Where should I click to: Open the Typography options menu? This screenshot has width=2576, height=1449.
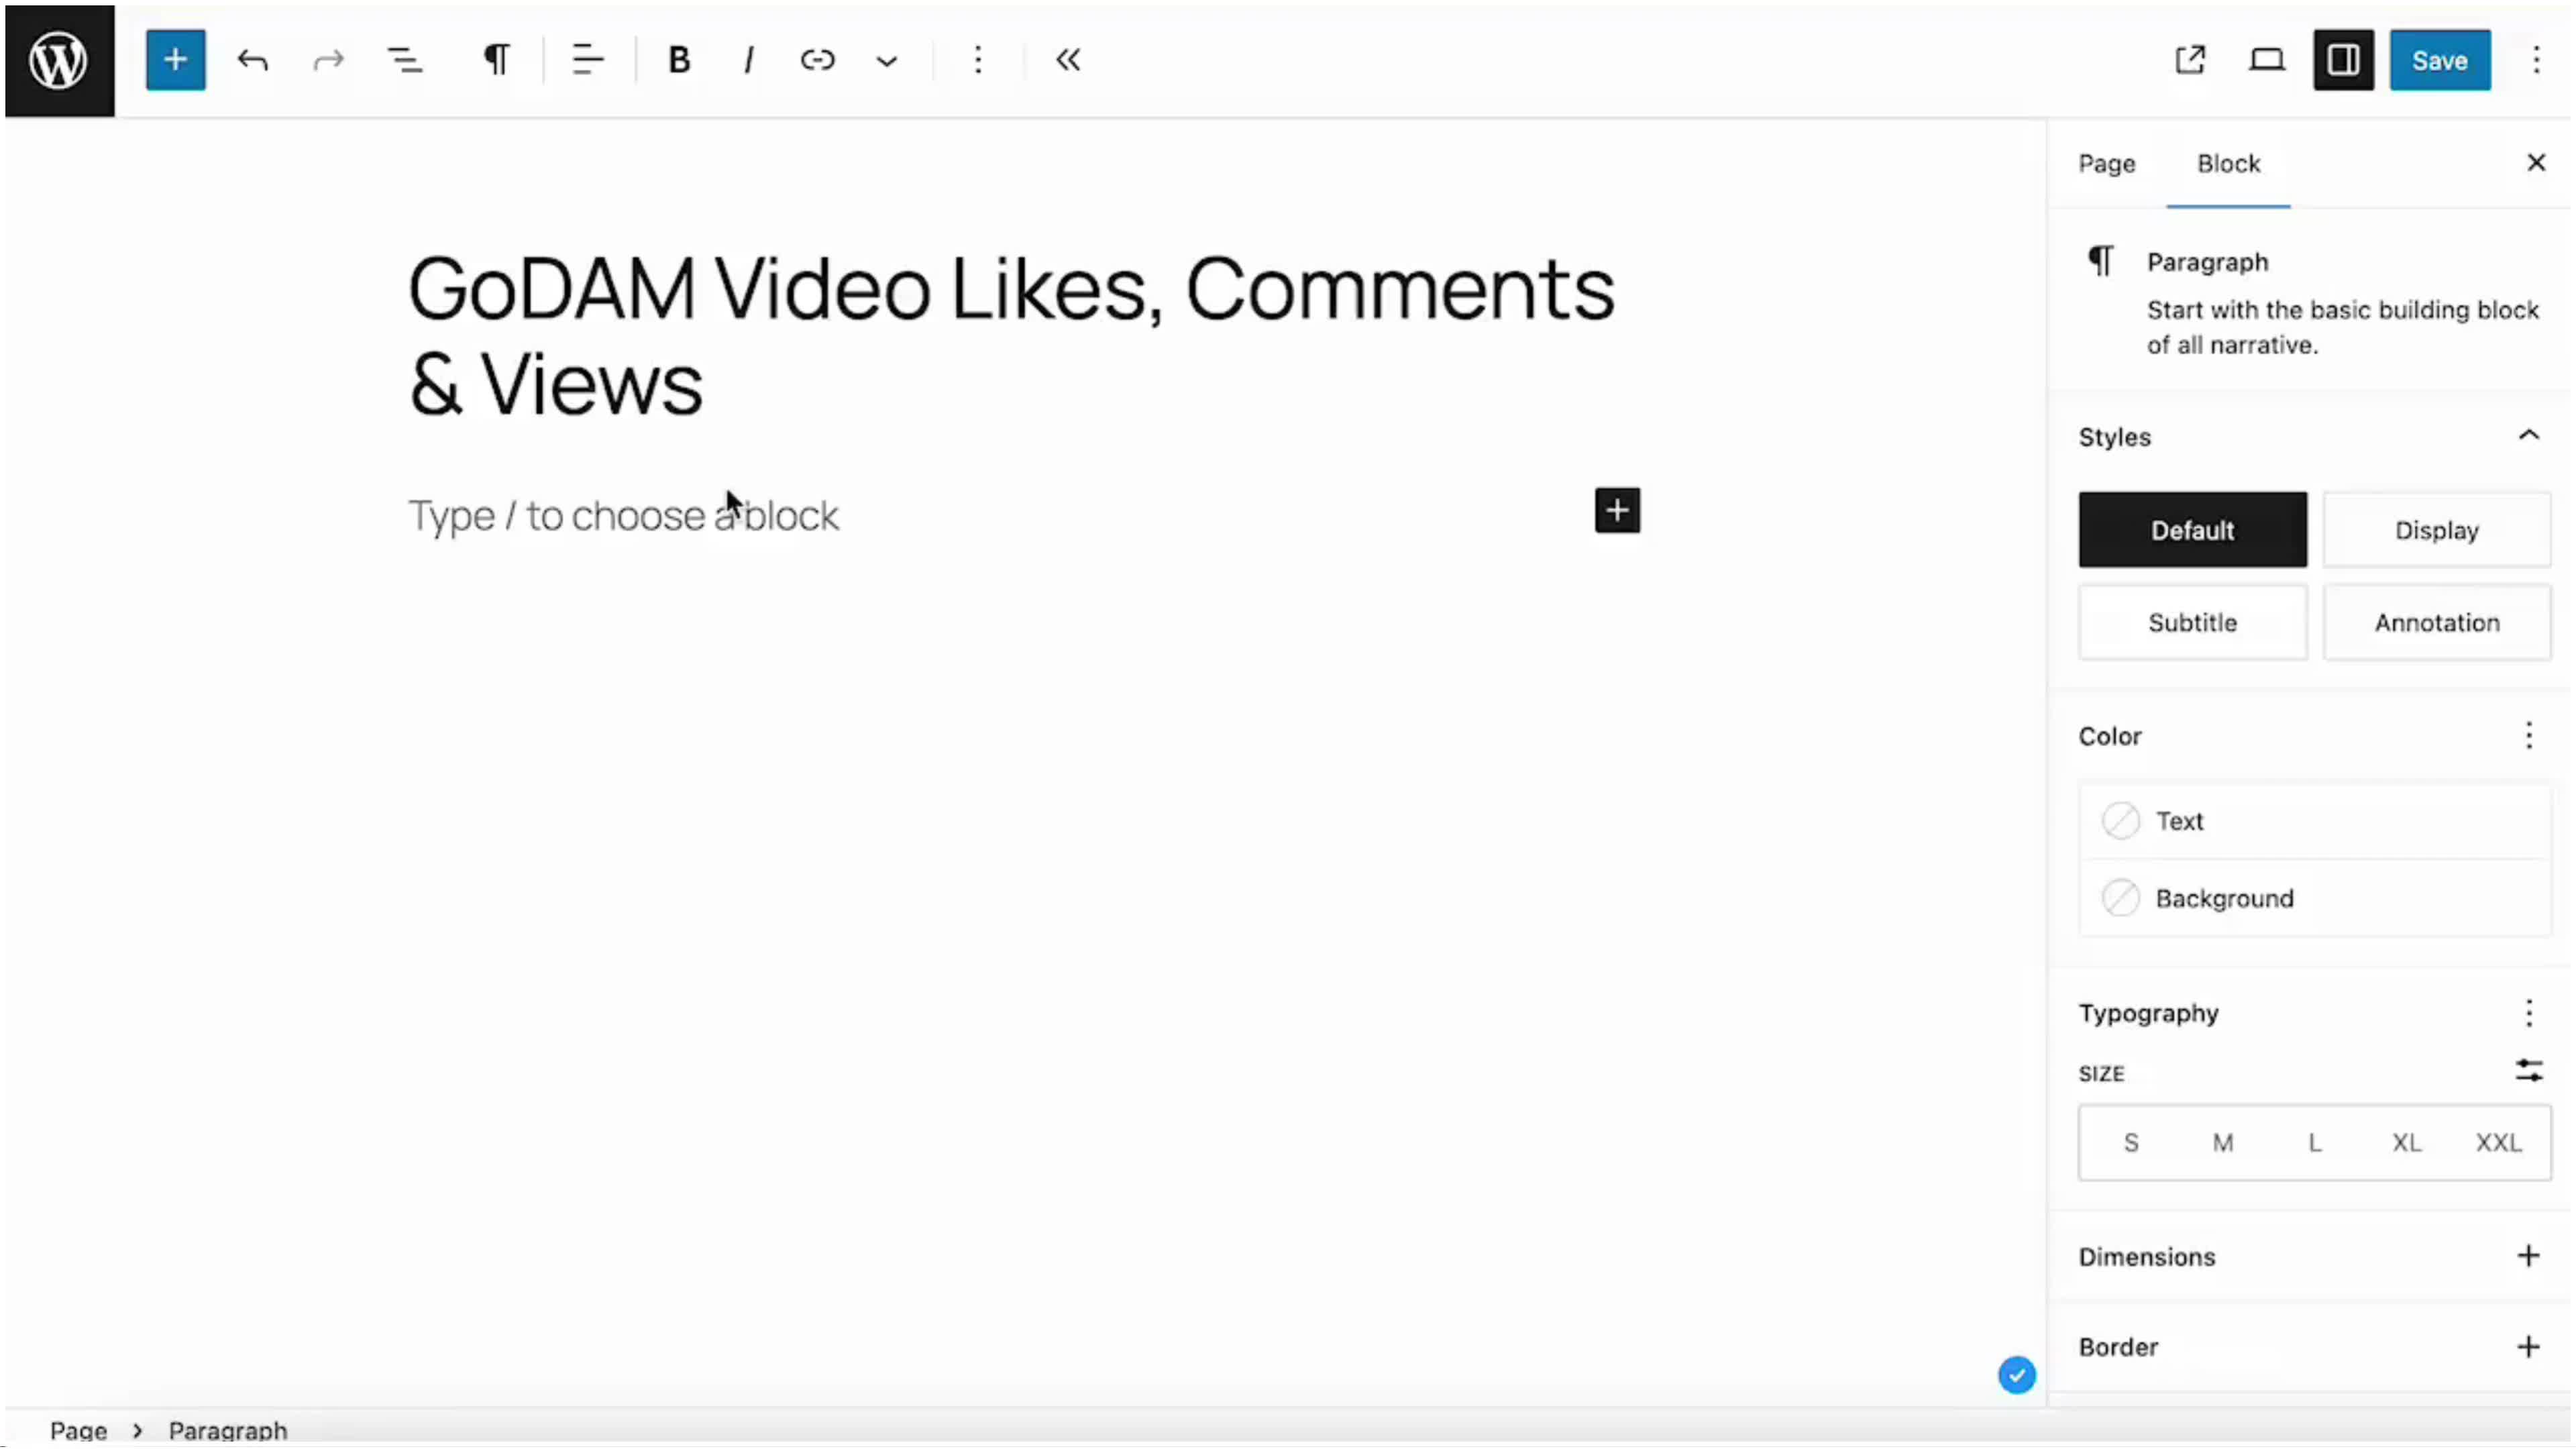(2529, 1013)
